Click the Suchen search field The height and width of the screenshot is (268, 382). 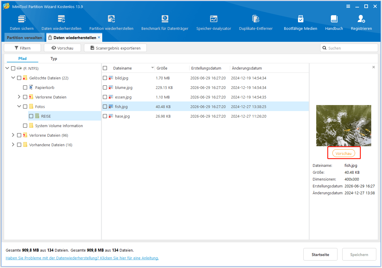point(349,48)
